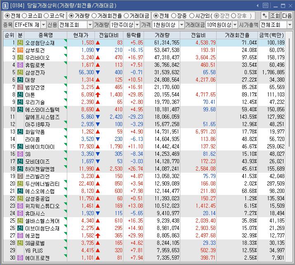295x265 pixels.
Task: Sort by the 종목명 column header
Action: pos(45,35)
